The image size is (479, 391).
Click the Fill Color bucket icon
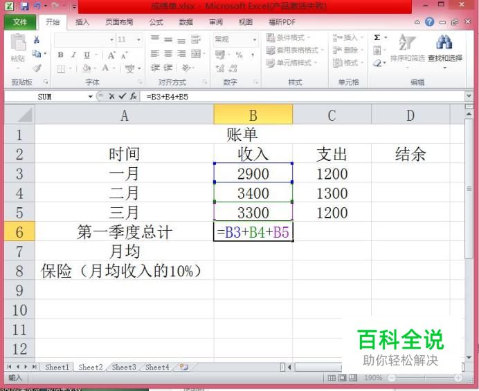pyautogui.click(x=87, y=68)
